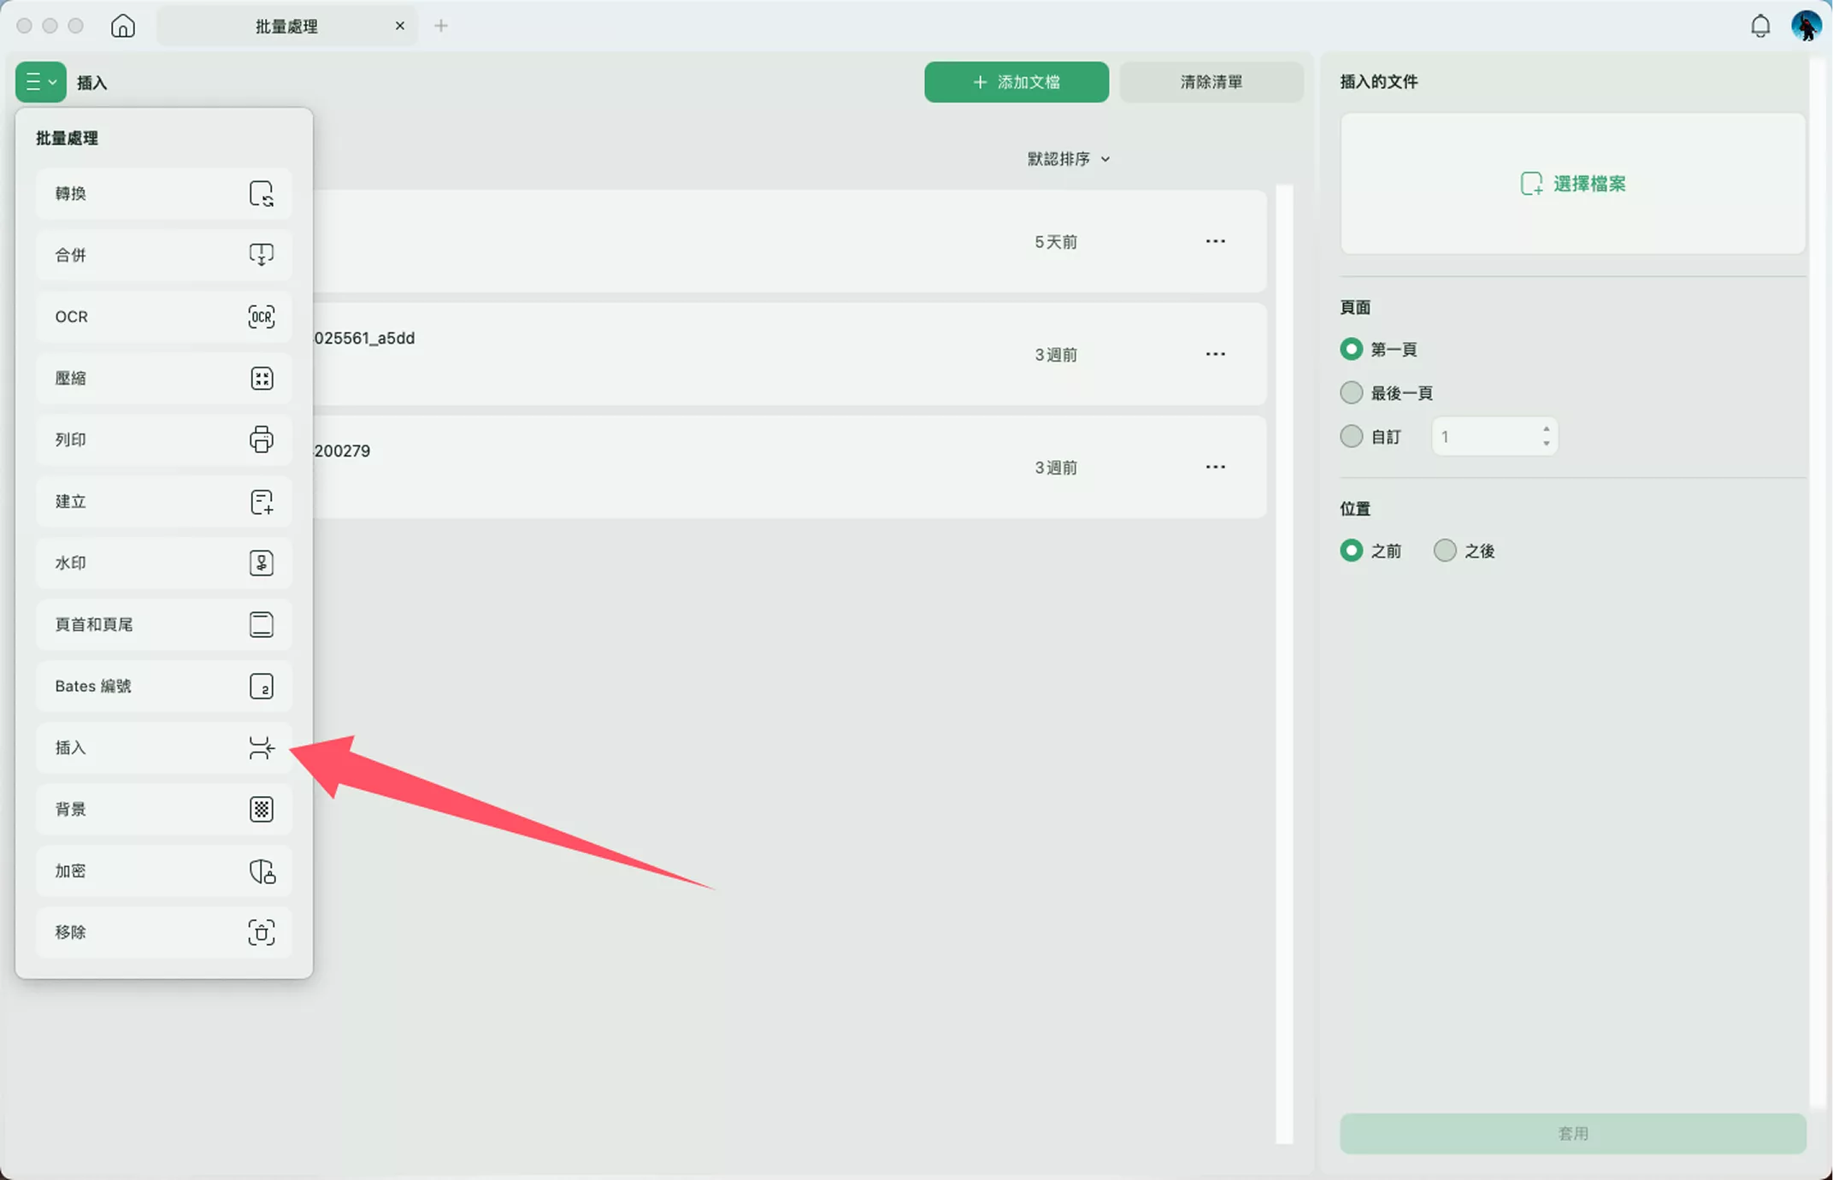
Task: Close the 批量處理 tab
Action: 399,26
